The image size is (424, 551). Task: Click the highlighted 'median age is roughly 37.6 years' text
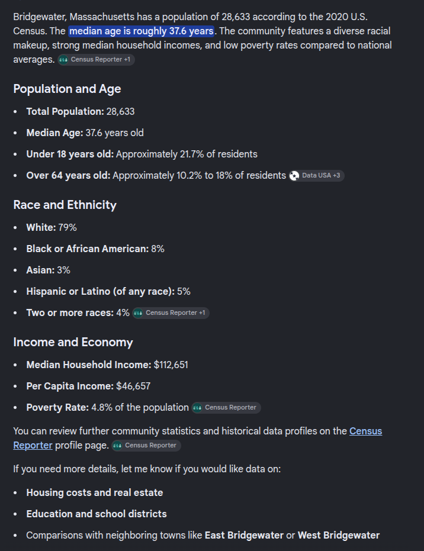(x=142, y=31)
